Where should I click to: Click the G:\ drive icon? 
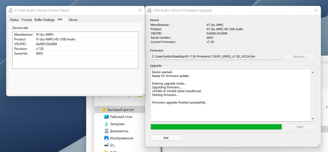coord(106,145)
